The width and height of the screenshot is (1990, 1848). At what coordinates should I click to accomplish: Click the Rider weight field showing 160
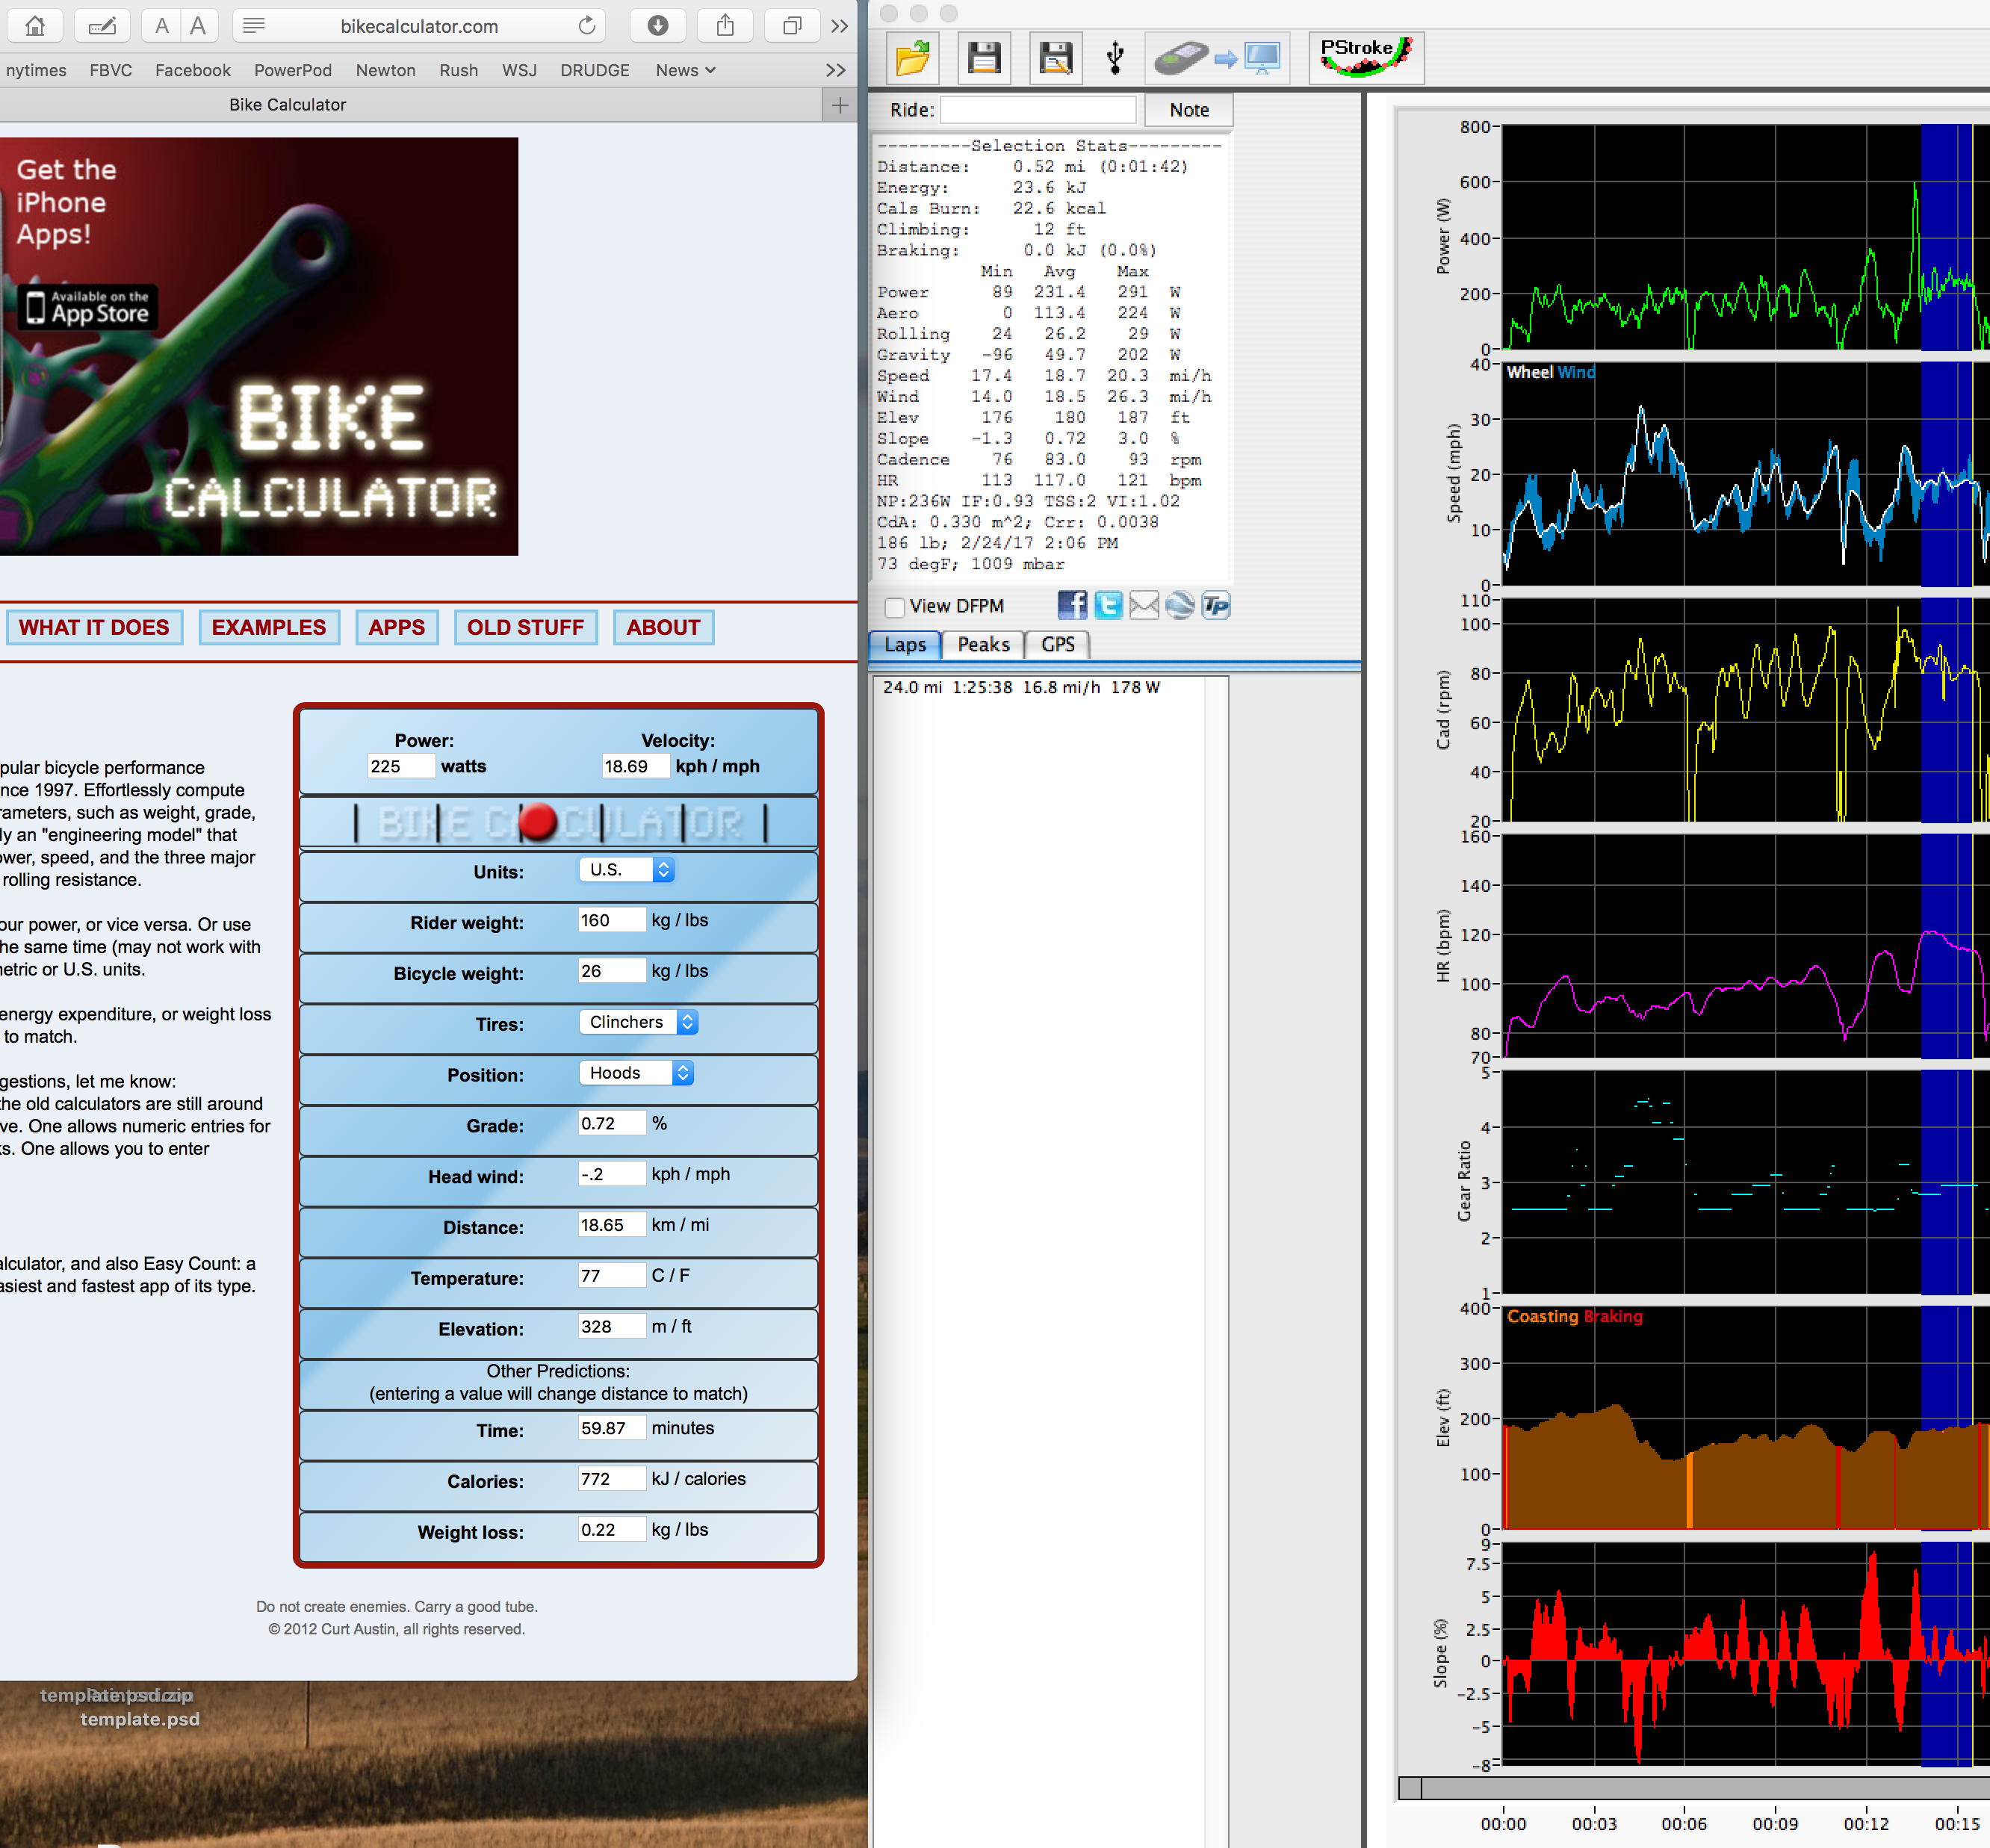click(x=612, y=920)
